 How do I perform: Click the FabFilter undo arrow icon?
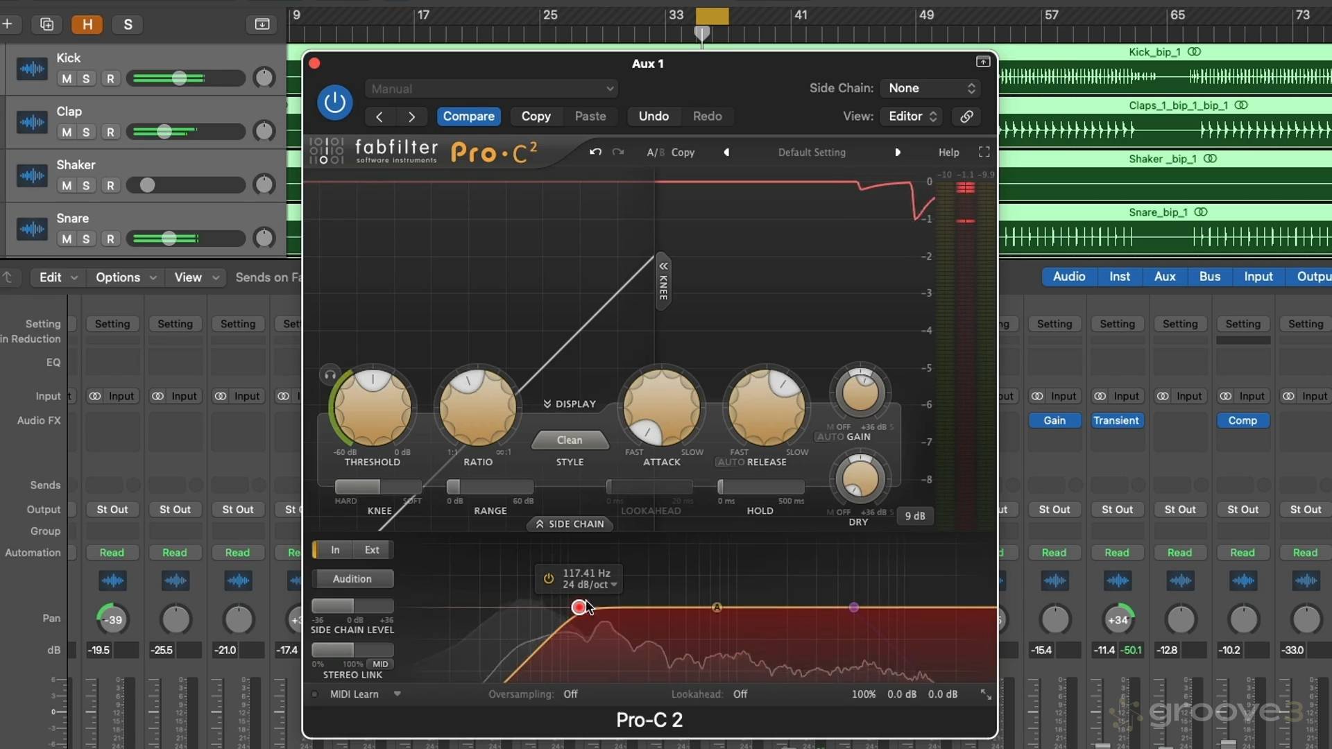(x=595, y=152)
